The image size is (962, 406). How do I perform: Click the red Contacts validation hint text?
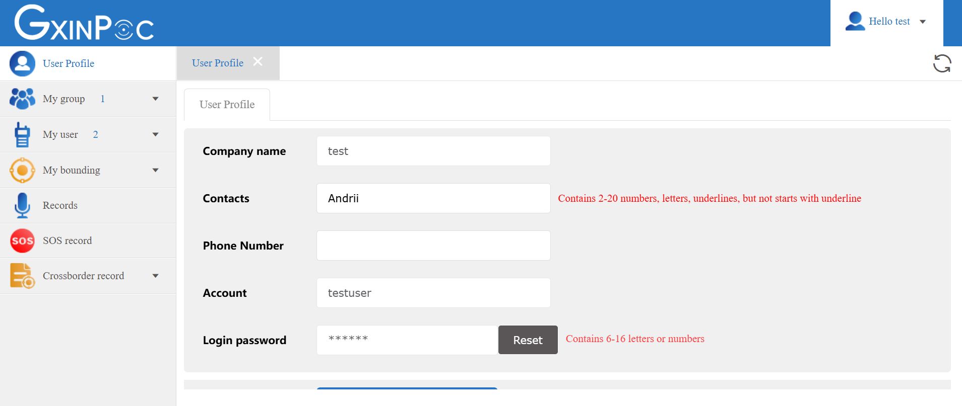[x=710, y=198]
